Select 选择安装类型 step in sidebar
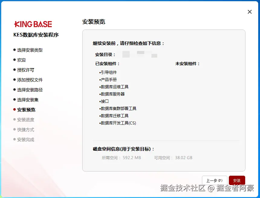This screenshot has width=260, height=198. pos(30,50)
